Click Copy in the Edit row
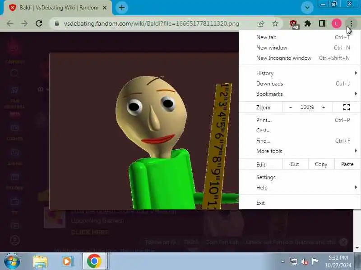 click(x=321, y=164)
